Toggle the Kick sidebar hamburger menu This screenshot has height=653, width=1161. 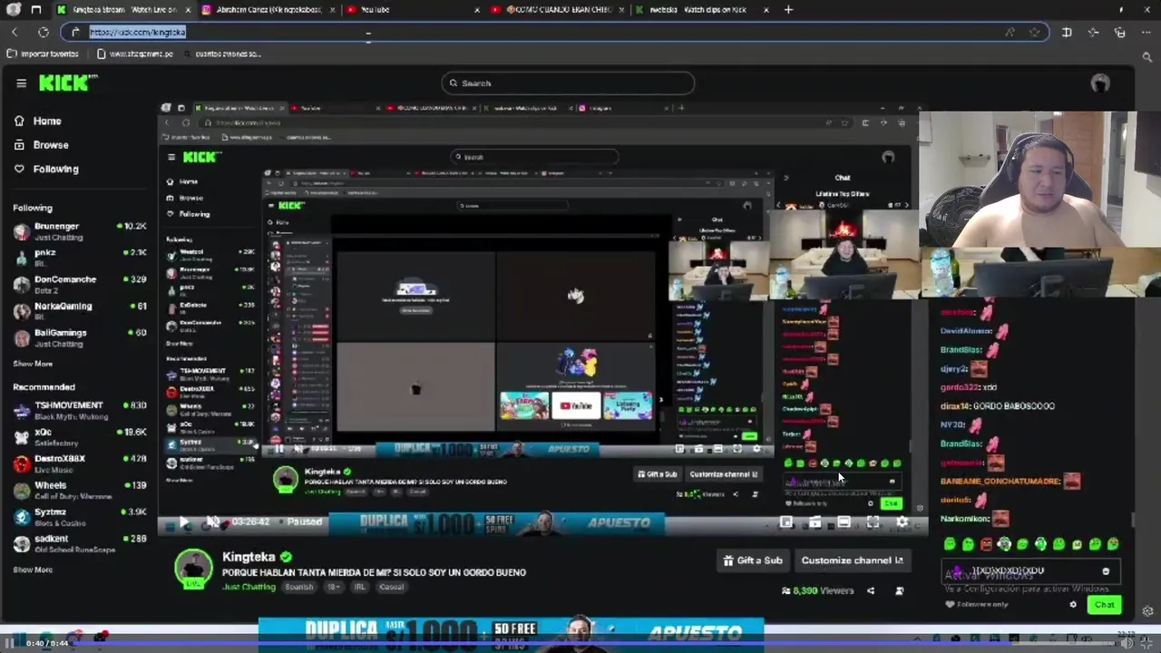point(21,83)
